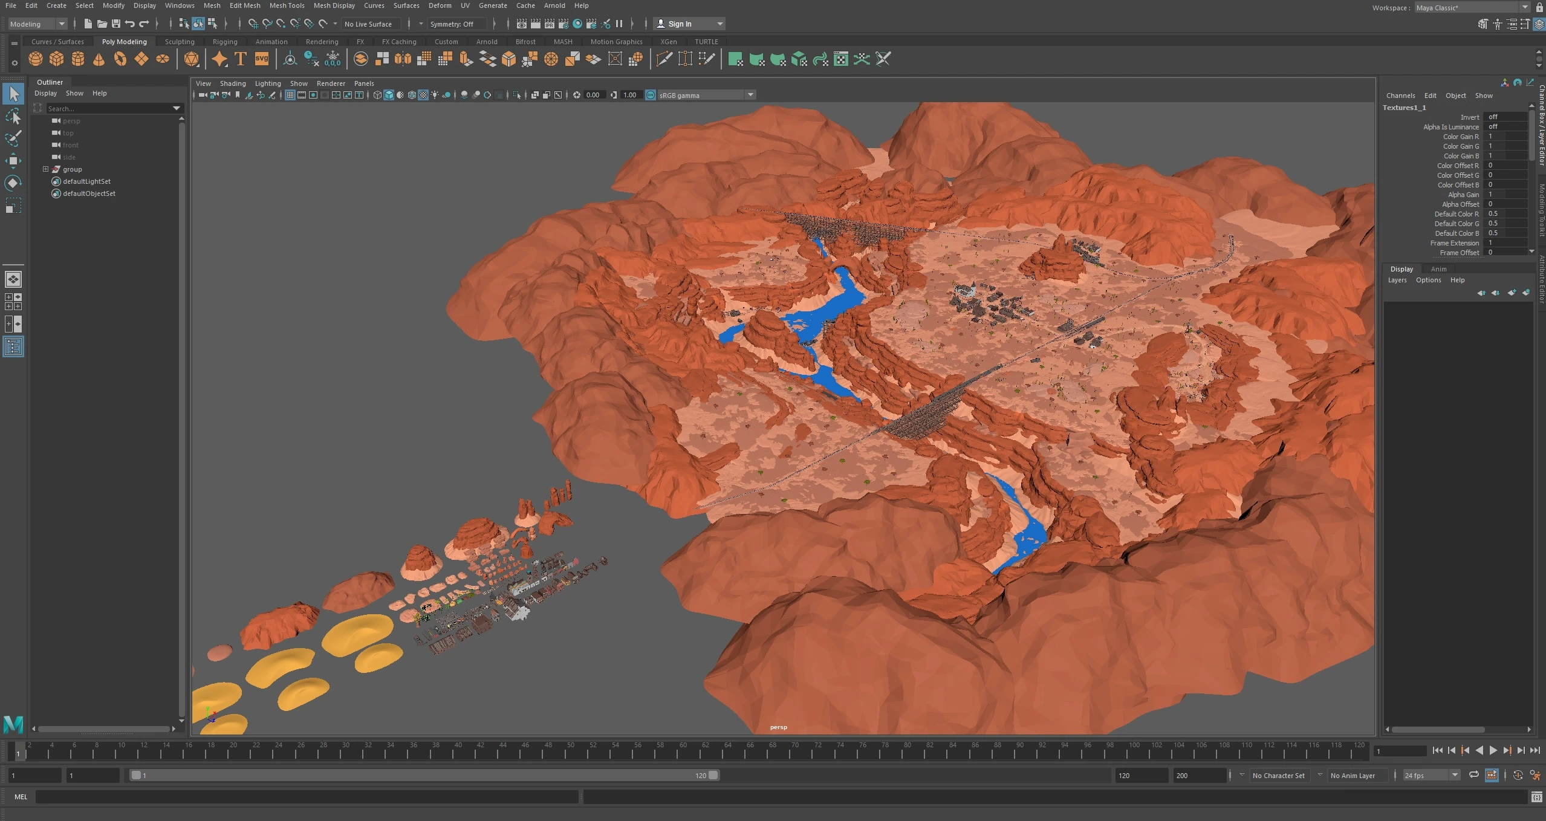This screenshot has height=821, width=1546.
Task: Open the Layers menu in Layer Editor
Action: [1397, 280]
